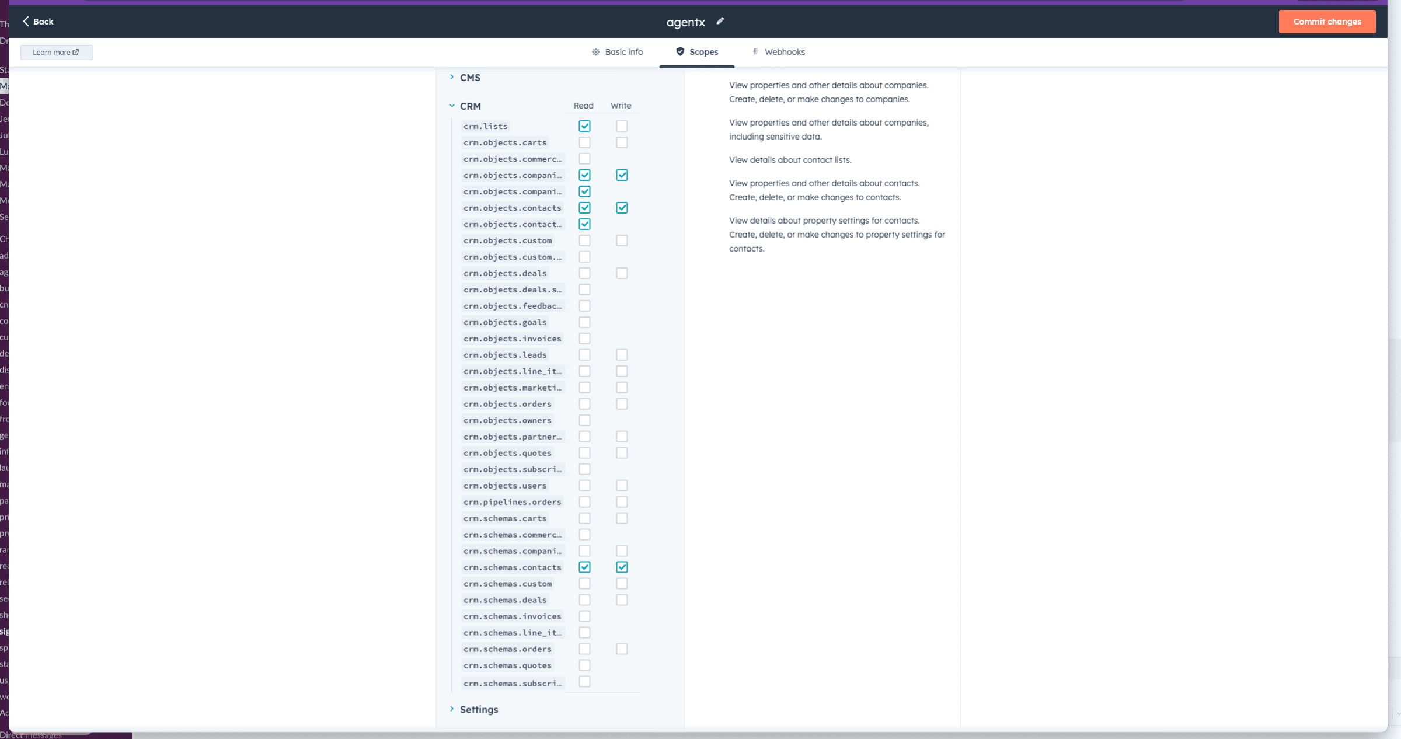Click the crm.objects.marketi… scope label
The width and height of the screenshot is (1401, 739).
click(513, 388)
